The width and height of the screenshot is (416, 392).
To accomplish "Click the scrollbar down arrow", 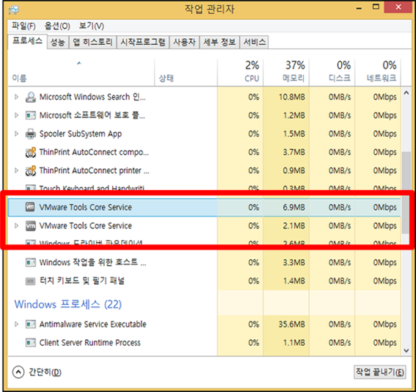I will (406, 350).
